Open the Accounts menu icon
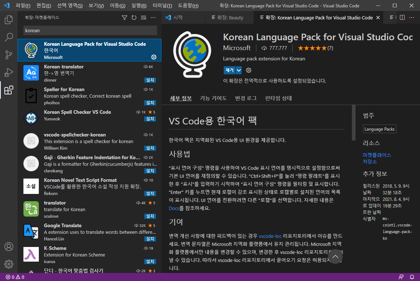 pos(8,247)
